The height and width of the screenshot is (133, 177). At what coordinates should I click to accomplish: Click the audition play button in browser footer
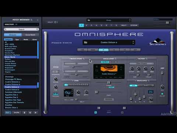(36, 113)
